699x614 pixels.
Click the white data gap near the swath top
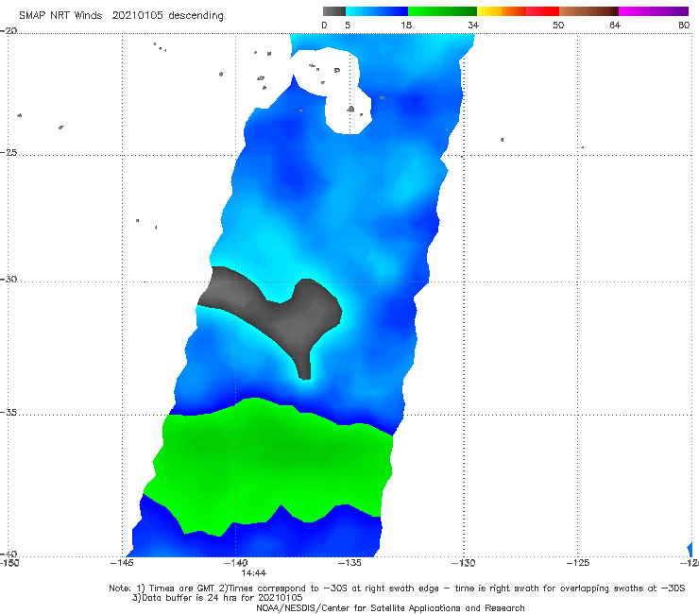(332, 85)
